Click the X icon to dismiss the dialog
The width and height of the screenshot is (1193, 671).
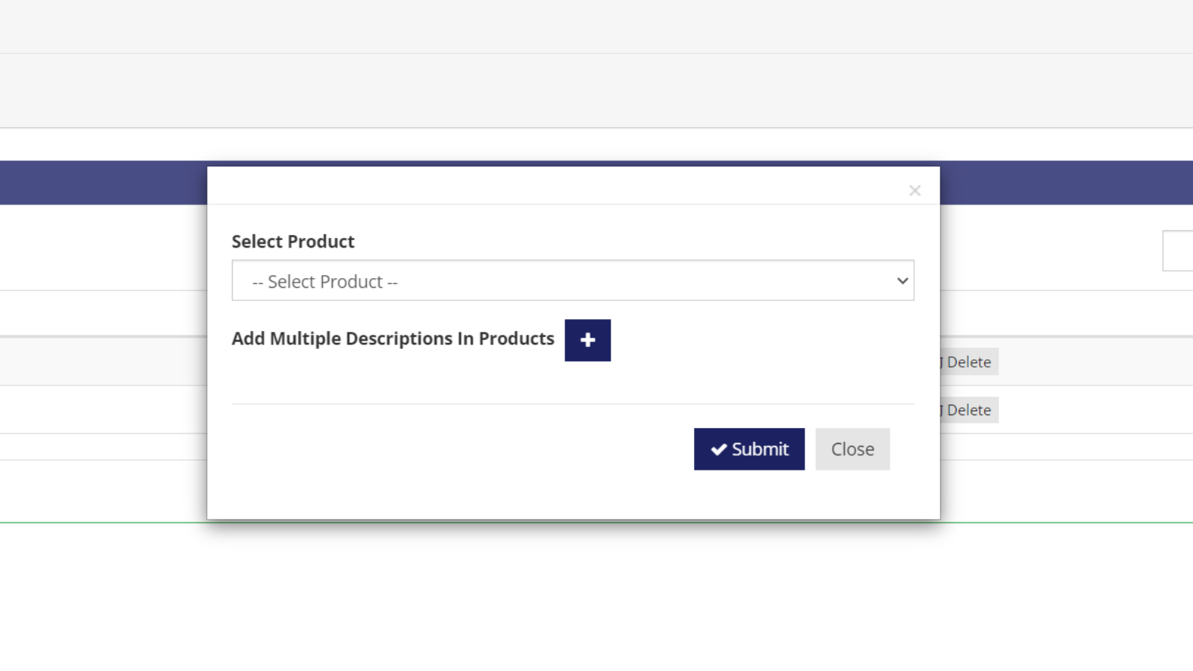(x=914, y=190)
